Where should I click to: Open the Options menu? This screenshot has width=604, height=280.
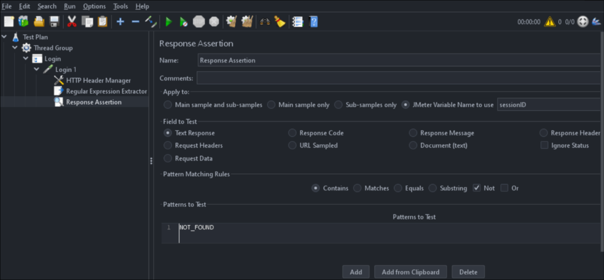(x=94, y=6)
